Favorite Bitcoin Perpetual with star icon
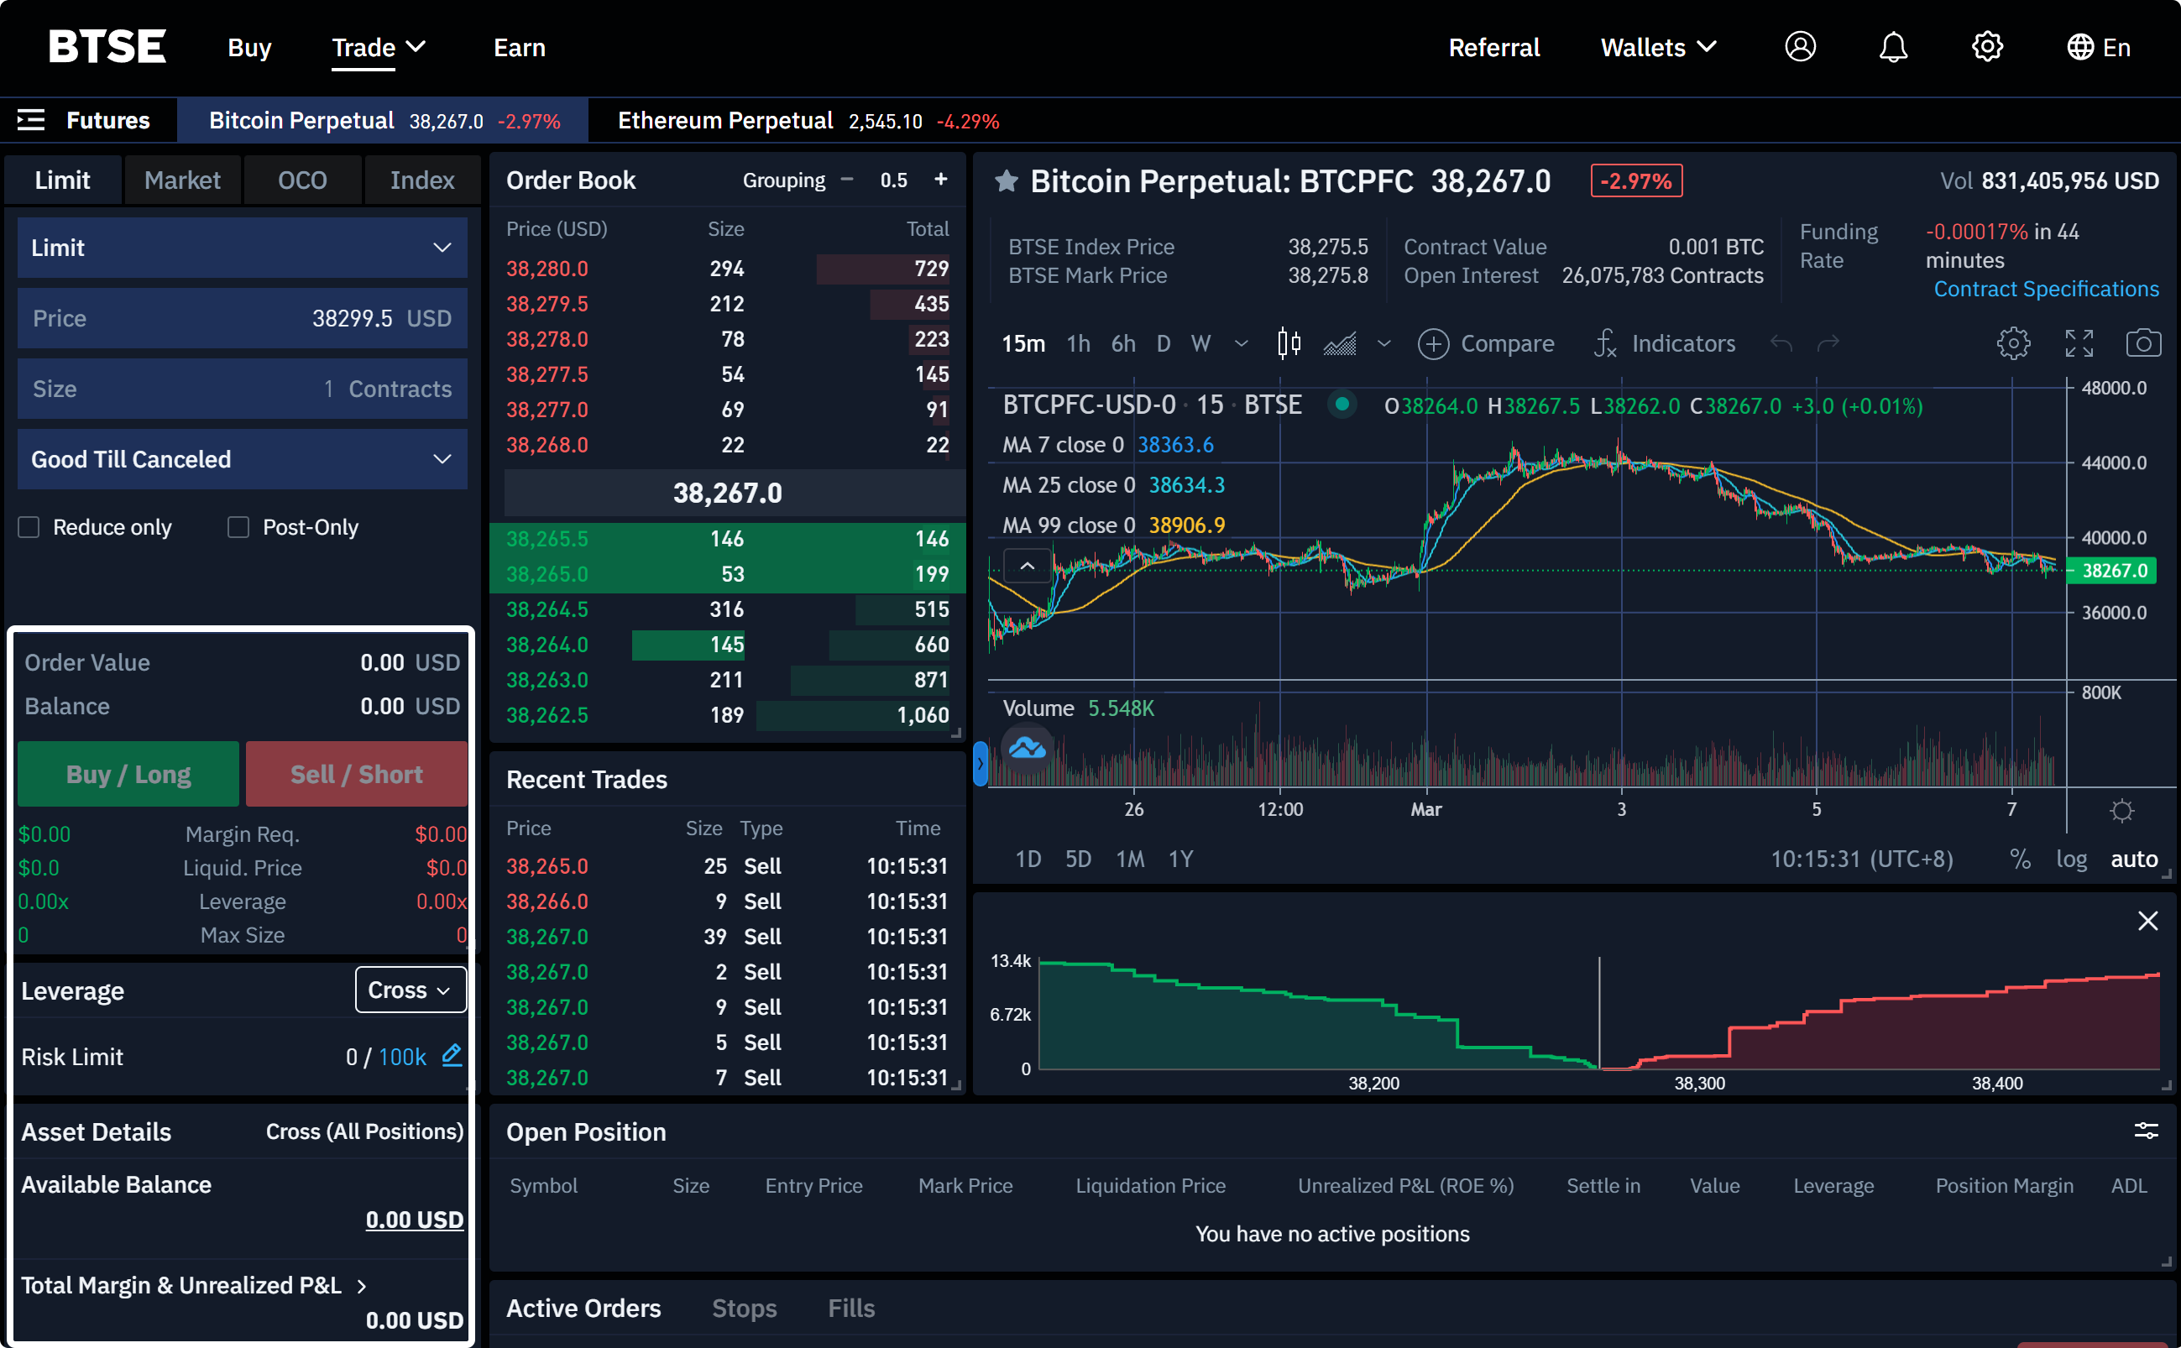 point(1006,181)
